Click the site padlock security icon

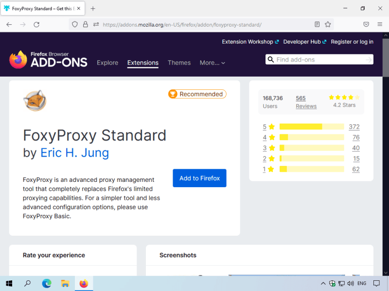coord(85,24)
